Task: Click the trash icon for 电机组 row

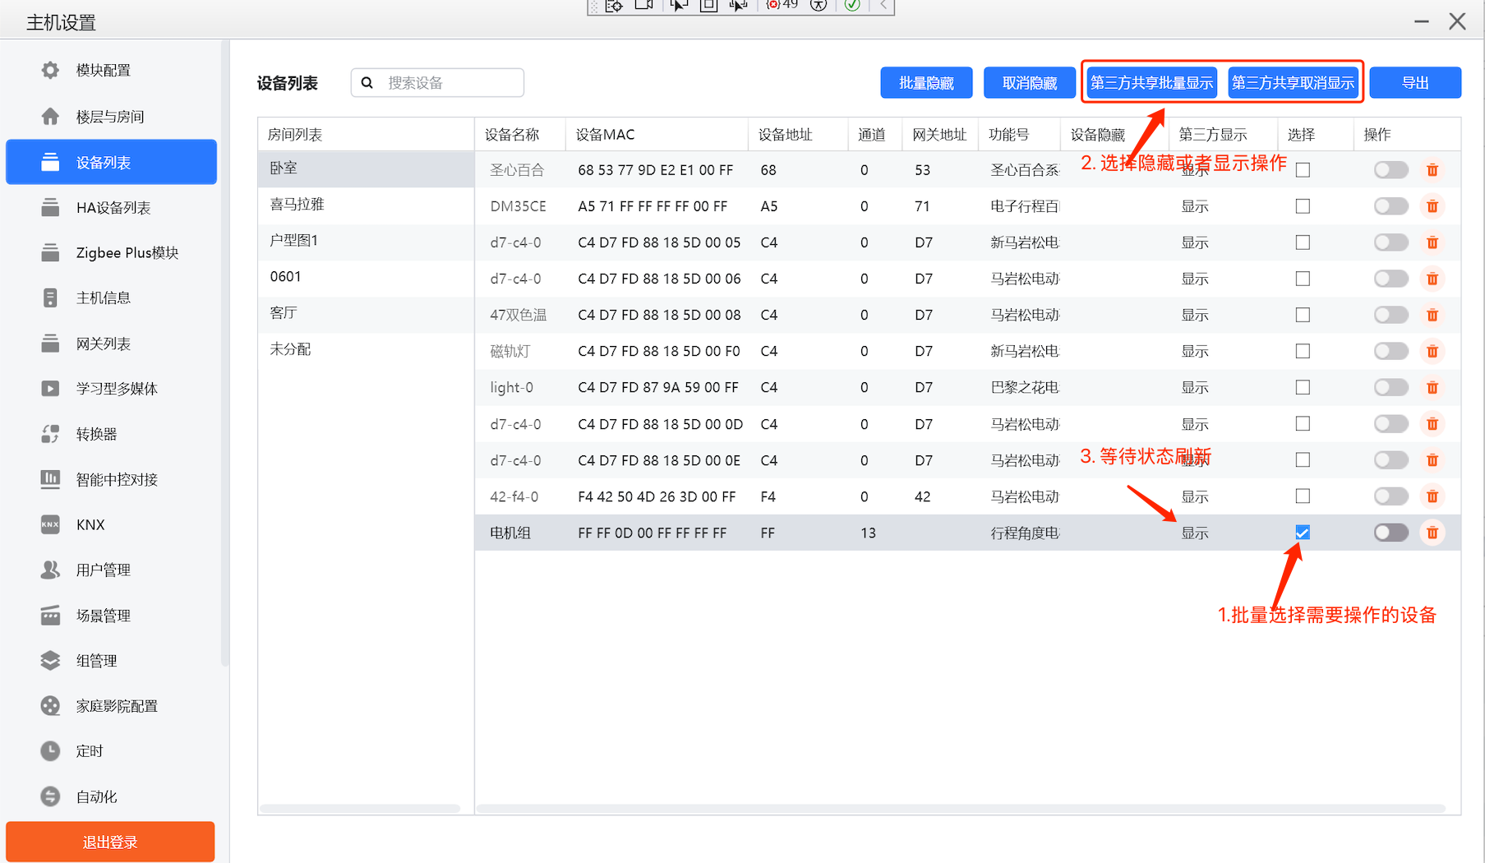Action: (x=1432, y=533)
